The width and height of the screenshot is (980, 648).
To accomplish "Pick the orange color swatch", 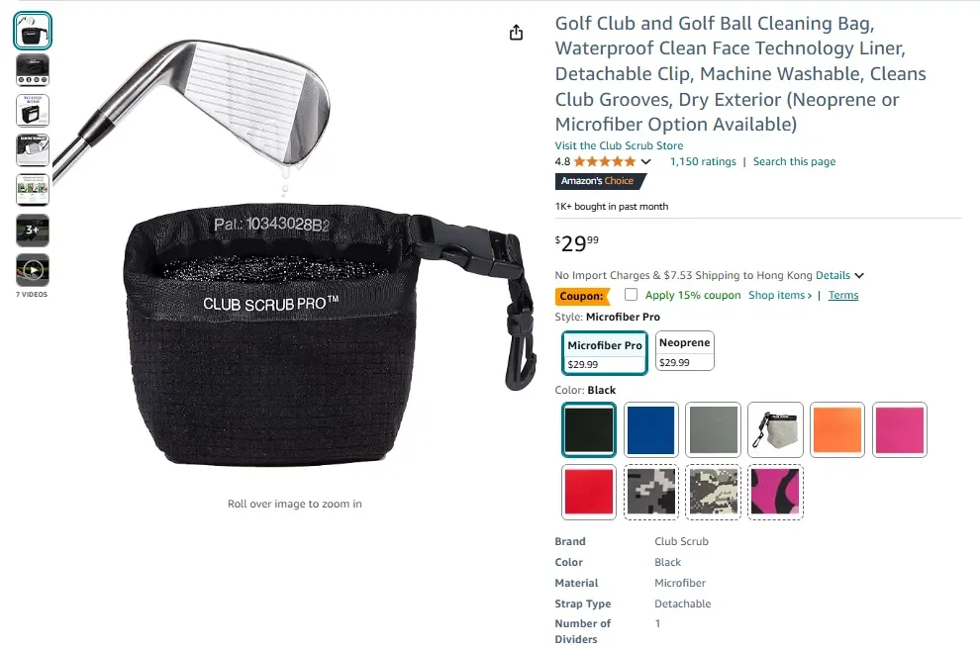I will (836, 430).
